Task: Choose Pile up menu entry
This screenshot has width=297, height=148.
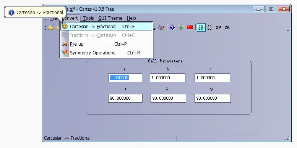Action: coord(106,44)
